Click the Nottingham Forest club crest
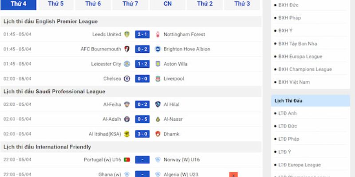The height and width of the screenshot is (177, 355). click(158, 35)
